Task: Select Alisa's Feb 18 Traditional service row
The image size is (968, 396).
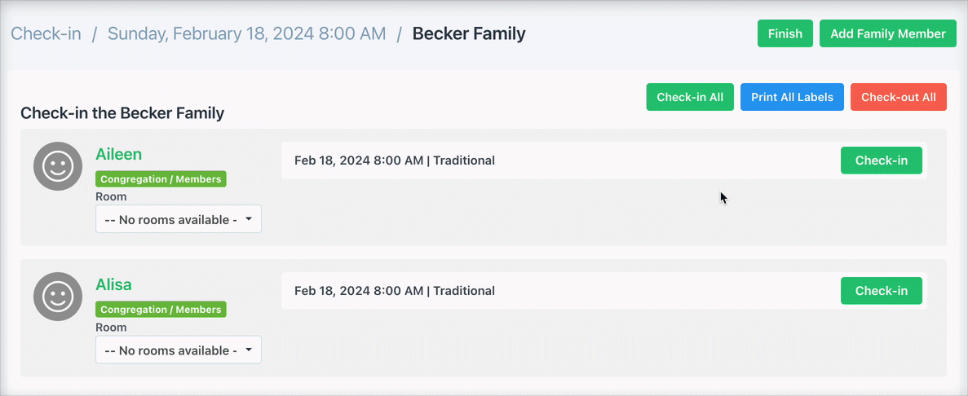Action: pyautogui.click(x=395, y=291)
